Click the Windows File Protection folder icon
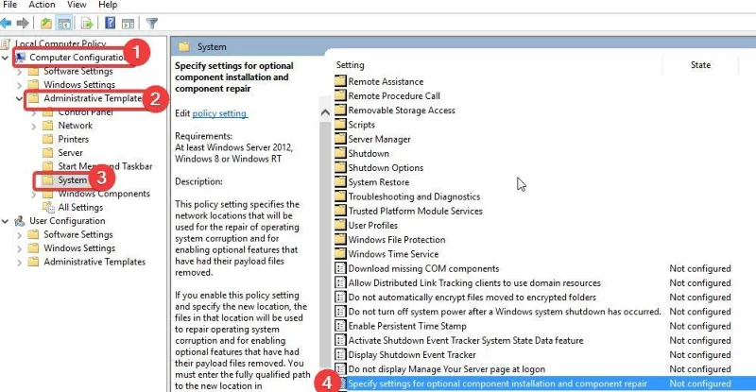Screen dimensions: 756x392 coord(340,239)
